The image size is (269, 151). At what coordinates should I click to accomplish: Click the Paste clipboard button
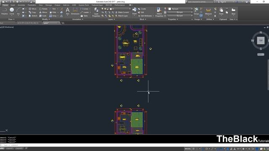tap(221, 11)
